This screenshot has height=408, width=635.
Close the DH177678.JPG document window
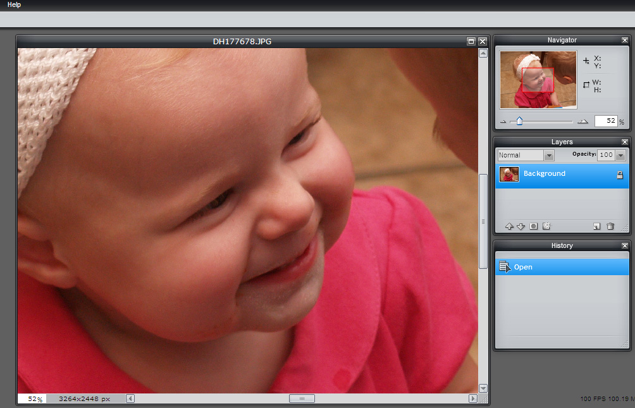483,41
